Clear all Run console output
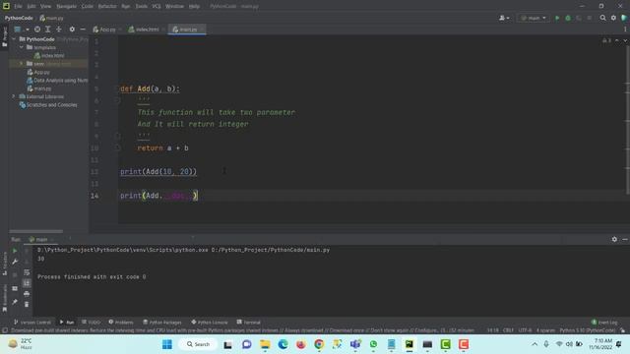Image resolution: width=630 pixels, height=354 pixels. coord(27,305)
